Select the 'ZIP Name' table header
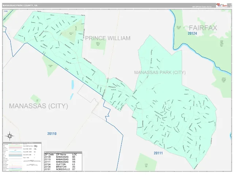Image resolution: width=234 pixels, height=175 pixels. point(61,155)
